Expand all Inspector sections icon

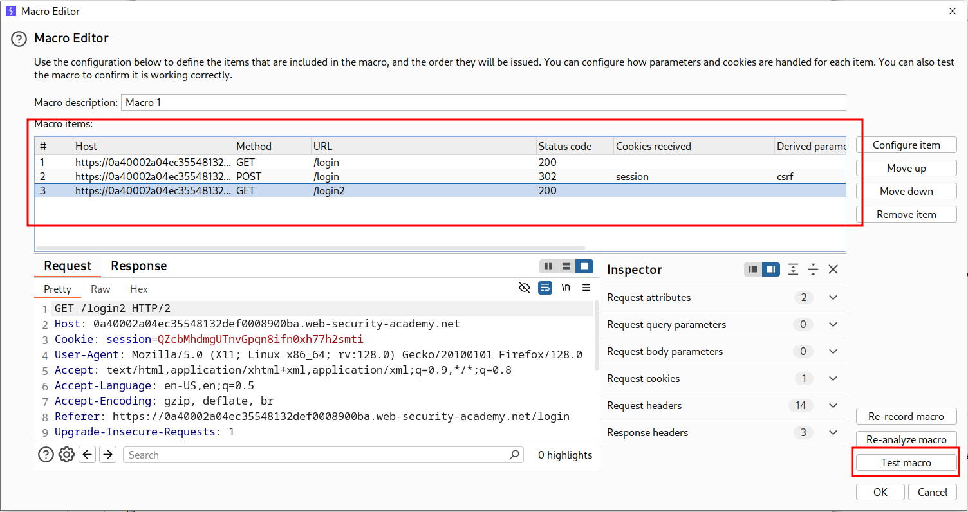pos(793,270)
